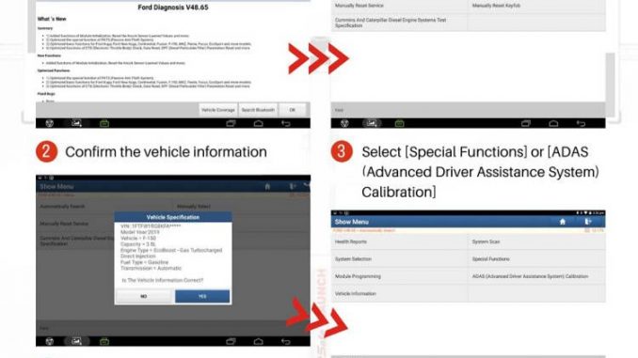Tap screenshot icon on Vehicle Specification screen navbar
The width and height of the screenshot is (638, 358).
76,341
